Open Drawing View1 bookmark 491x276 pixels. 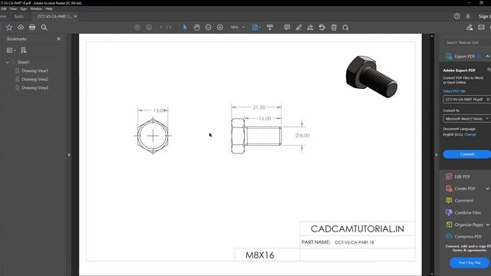pos(35,71)
